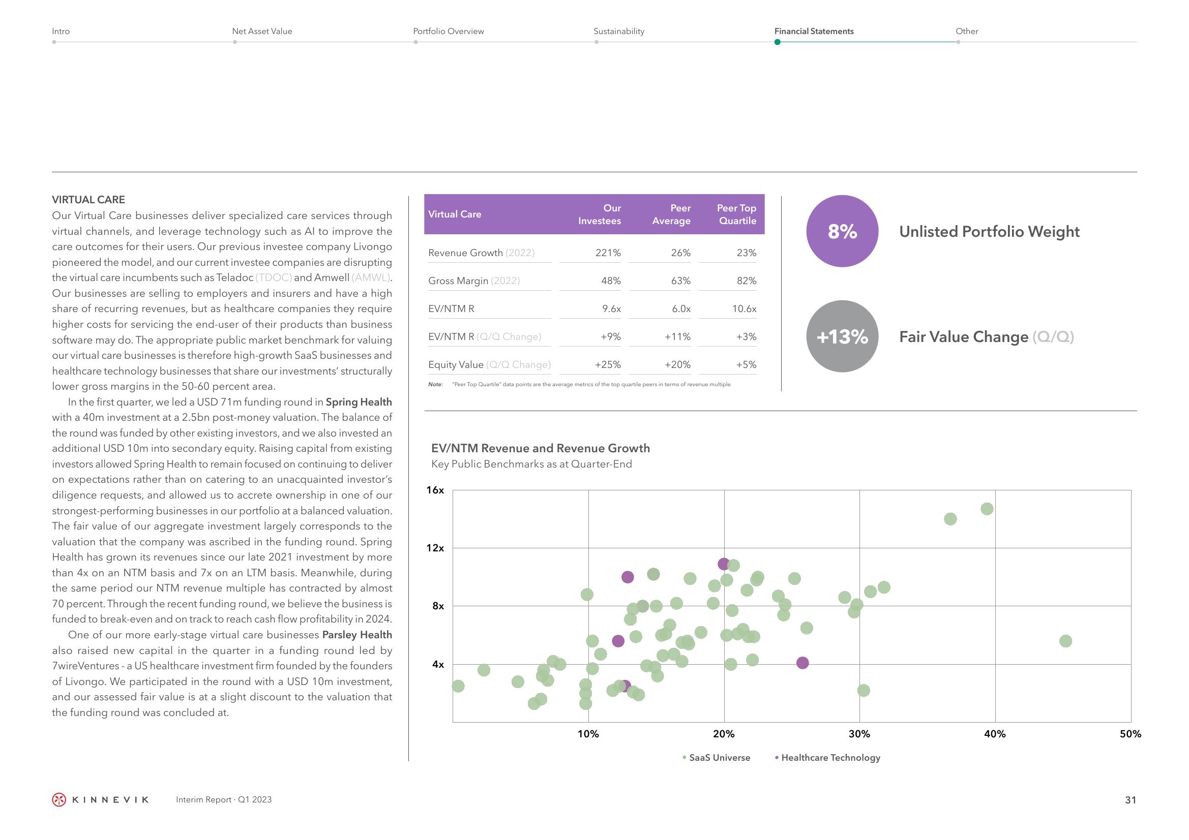Click the Healthcare Technology legend label

coord(830,758)
